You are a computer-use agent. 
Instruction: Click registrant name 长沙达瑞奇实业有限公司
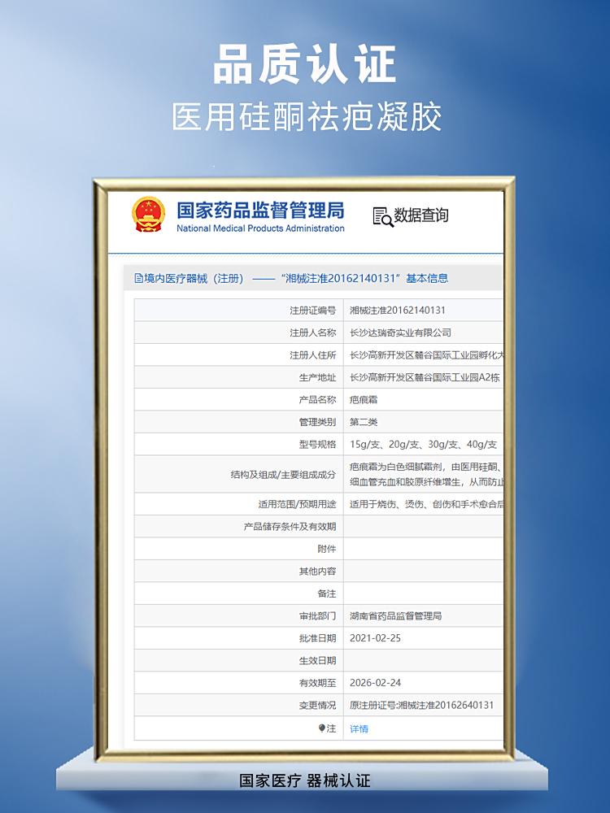click(400, 333)
